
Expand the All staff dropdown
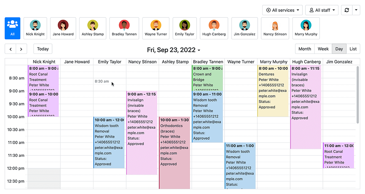(322, 10)
